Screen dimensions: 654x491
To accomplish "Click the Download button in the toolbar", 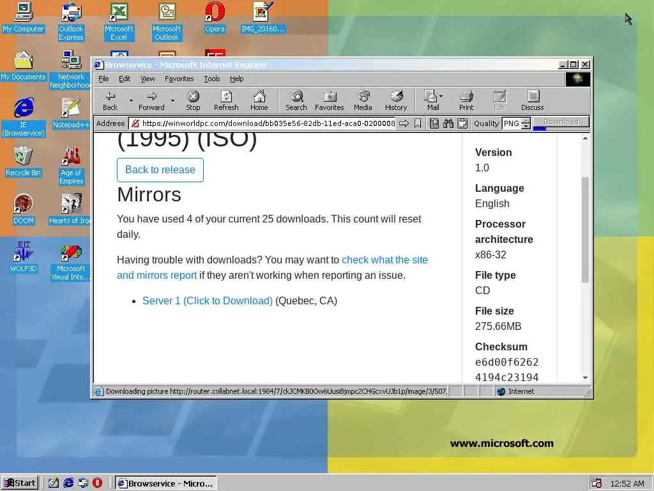I will tap(561, 122).
